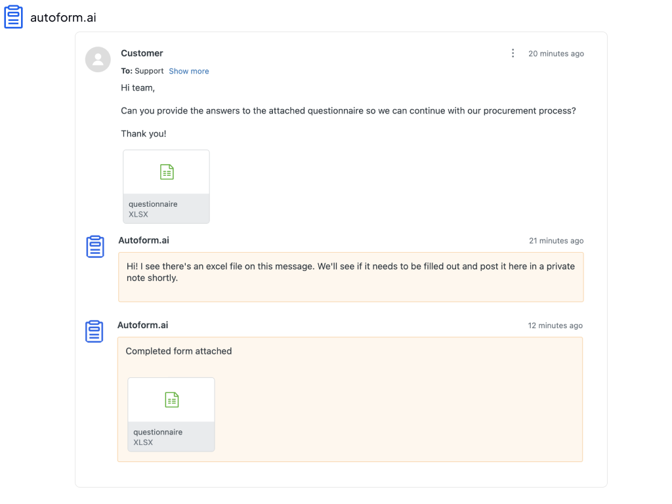Click the autoform.ai clipboard logo in header
The width and height of the screenshot is (672, 504).
[x=13, y=16]
